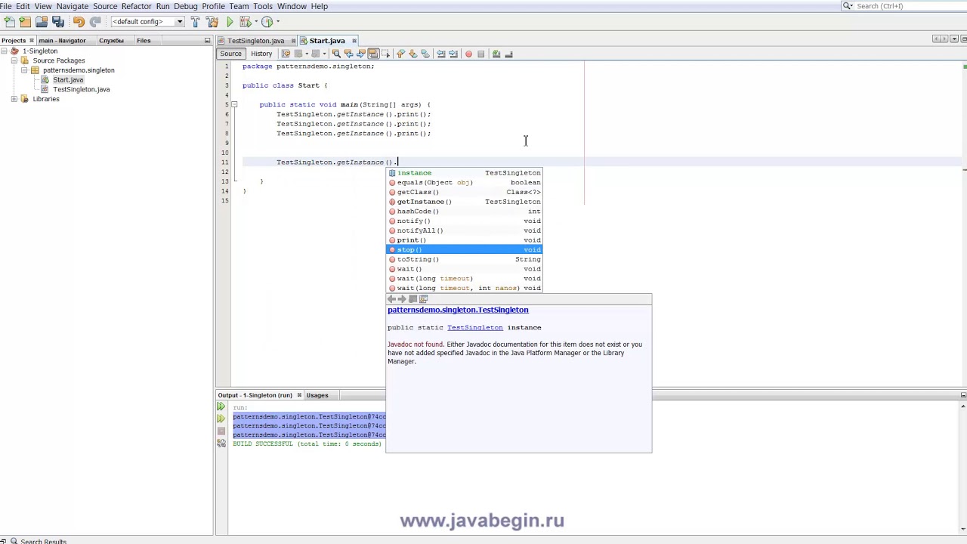967x544 pixels.
Task: Open the Navigate menu
Action: (73, 6)
